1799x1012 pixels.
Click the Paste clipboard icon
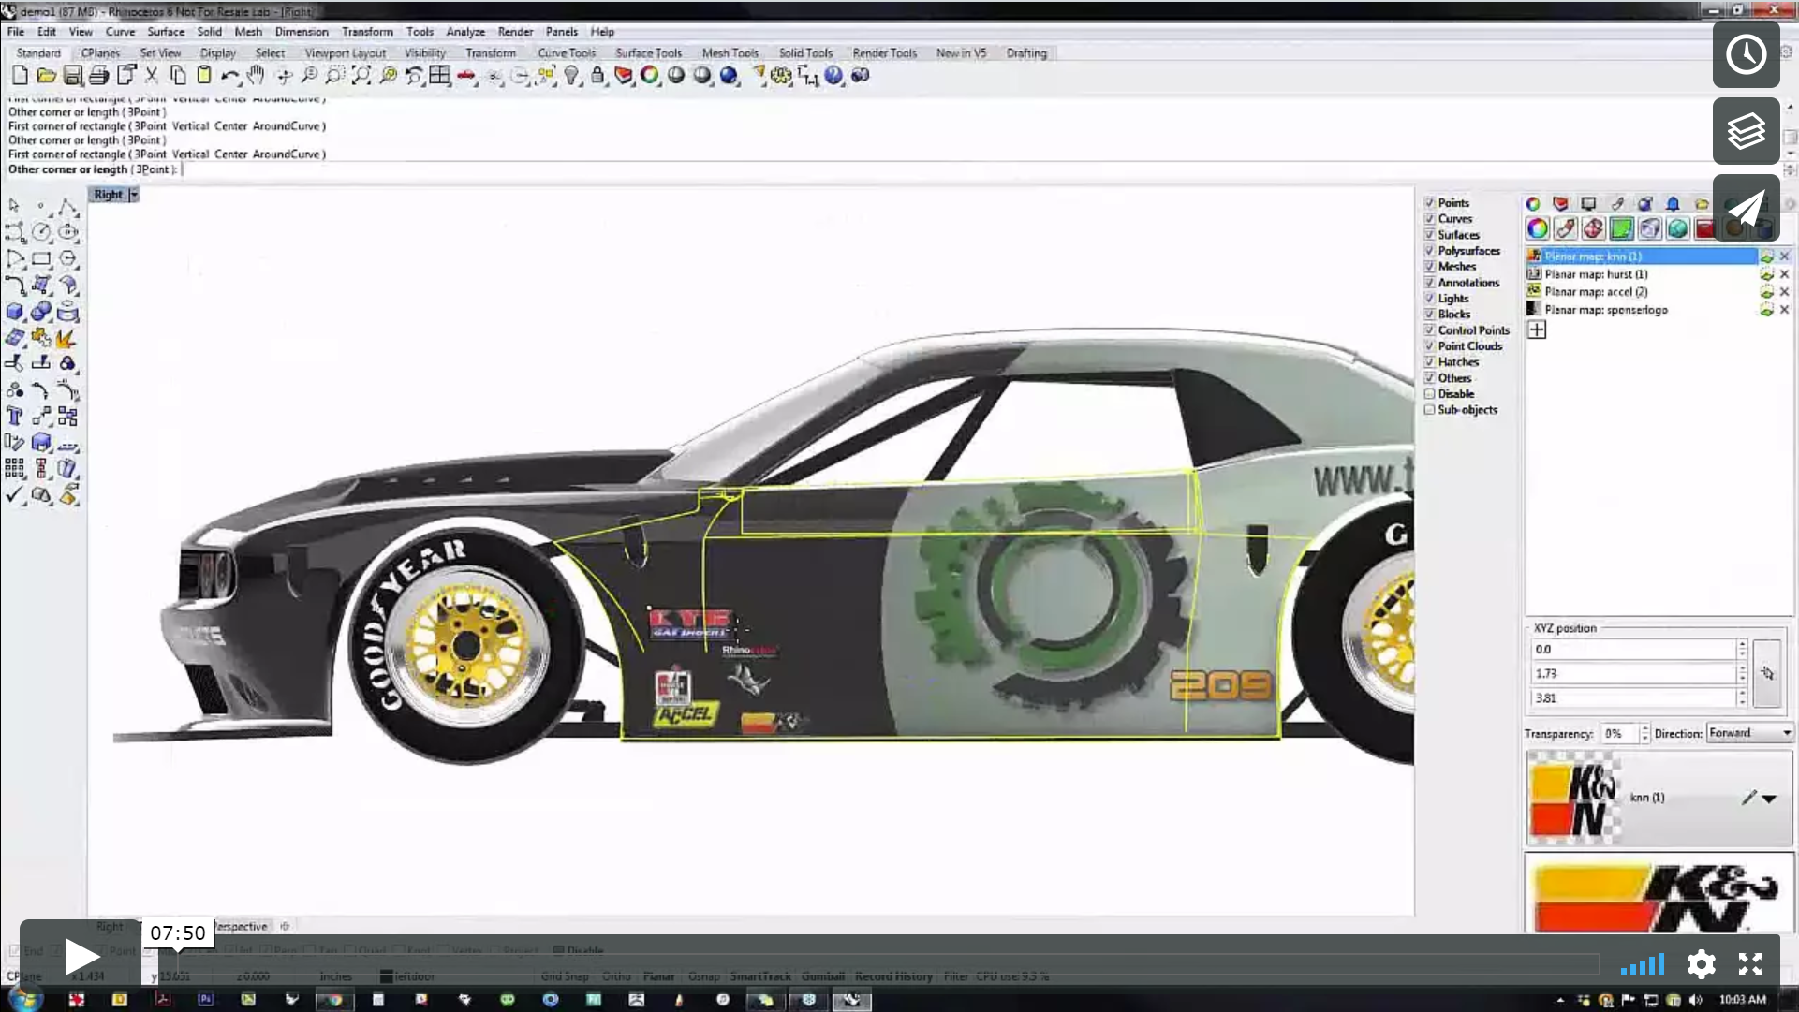point(204,76)
